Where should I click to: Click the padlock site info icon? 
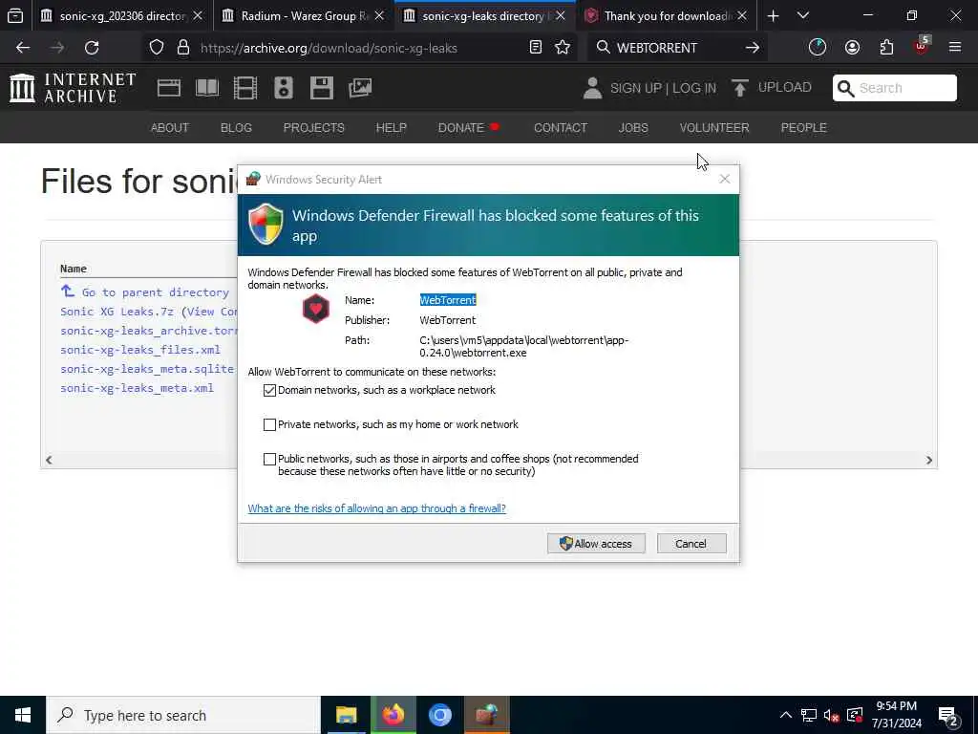coord(182,48)
